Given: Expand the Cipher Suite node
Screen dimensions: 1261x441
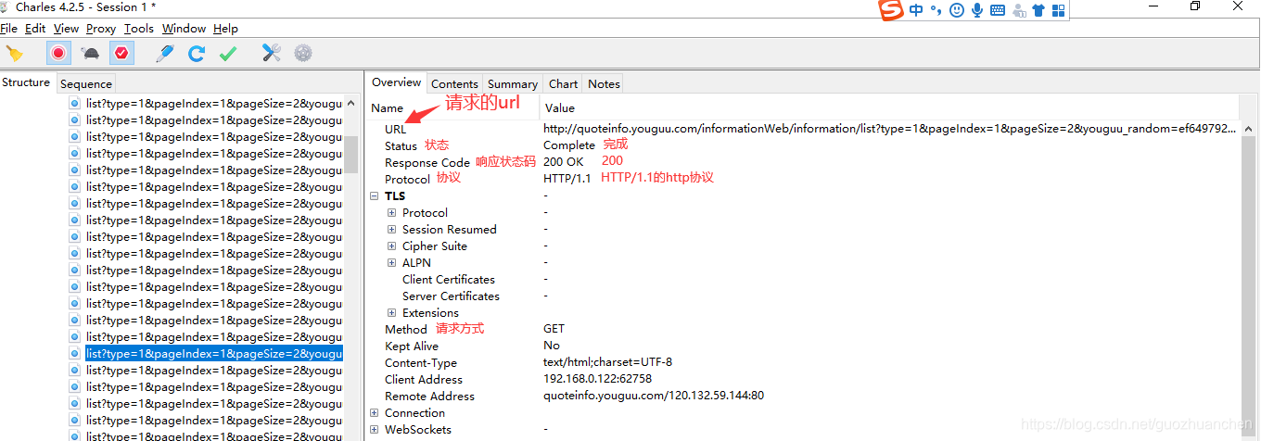Looking at the screenshot, I should coord(392,246).
